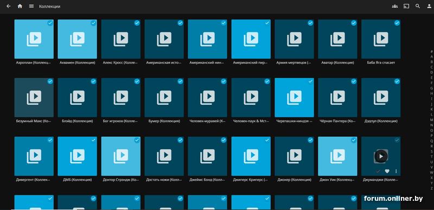434x210 pixels.
Task: Open the Джон Уик collection thumbnail
Action: click(337, 156)
